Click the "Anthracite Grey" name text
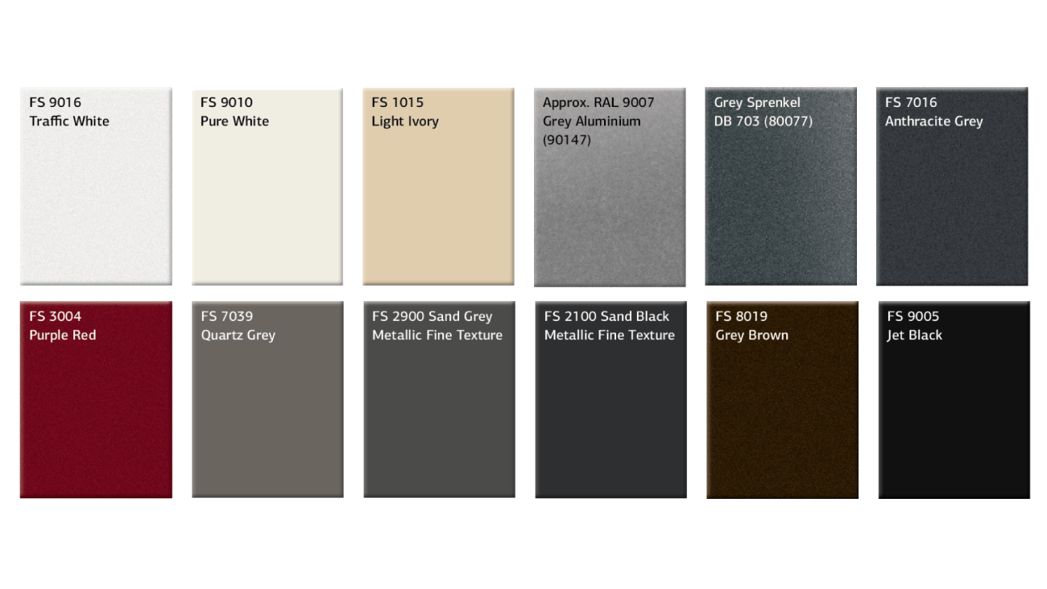 933,122
